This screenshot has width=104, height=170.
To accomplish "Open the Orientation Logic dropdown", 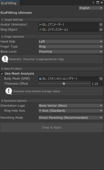I will point(71,106).
